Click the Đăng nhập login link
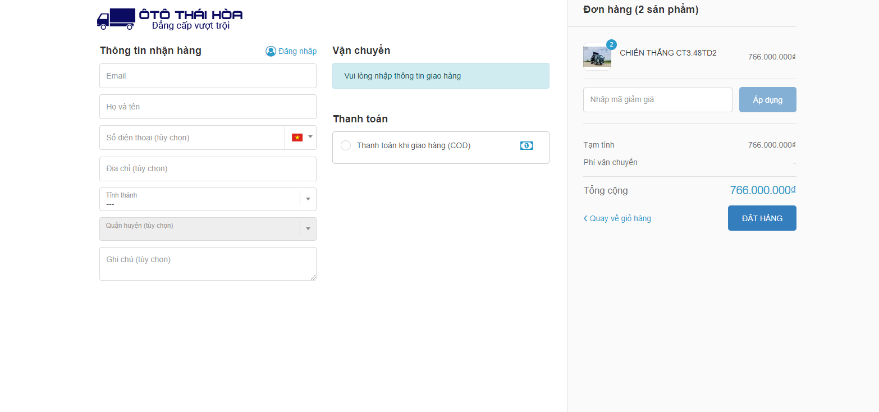The height and width of the screenshot is (412, 879). pos(297,51)
